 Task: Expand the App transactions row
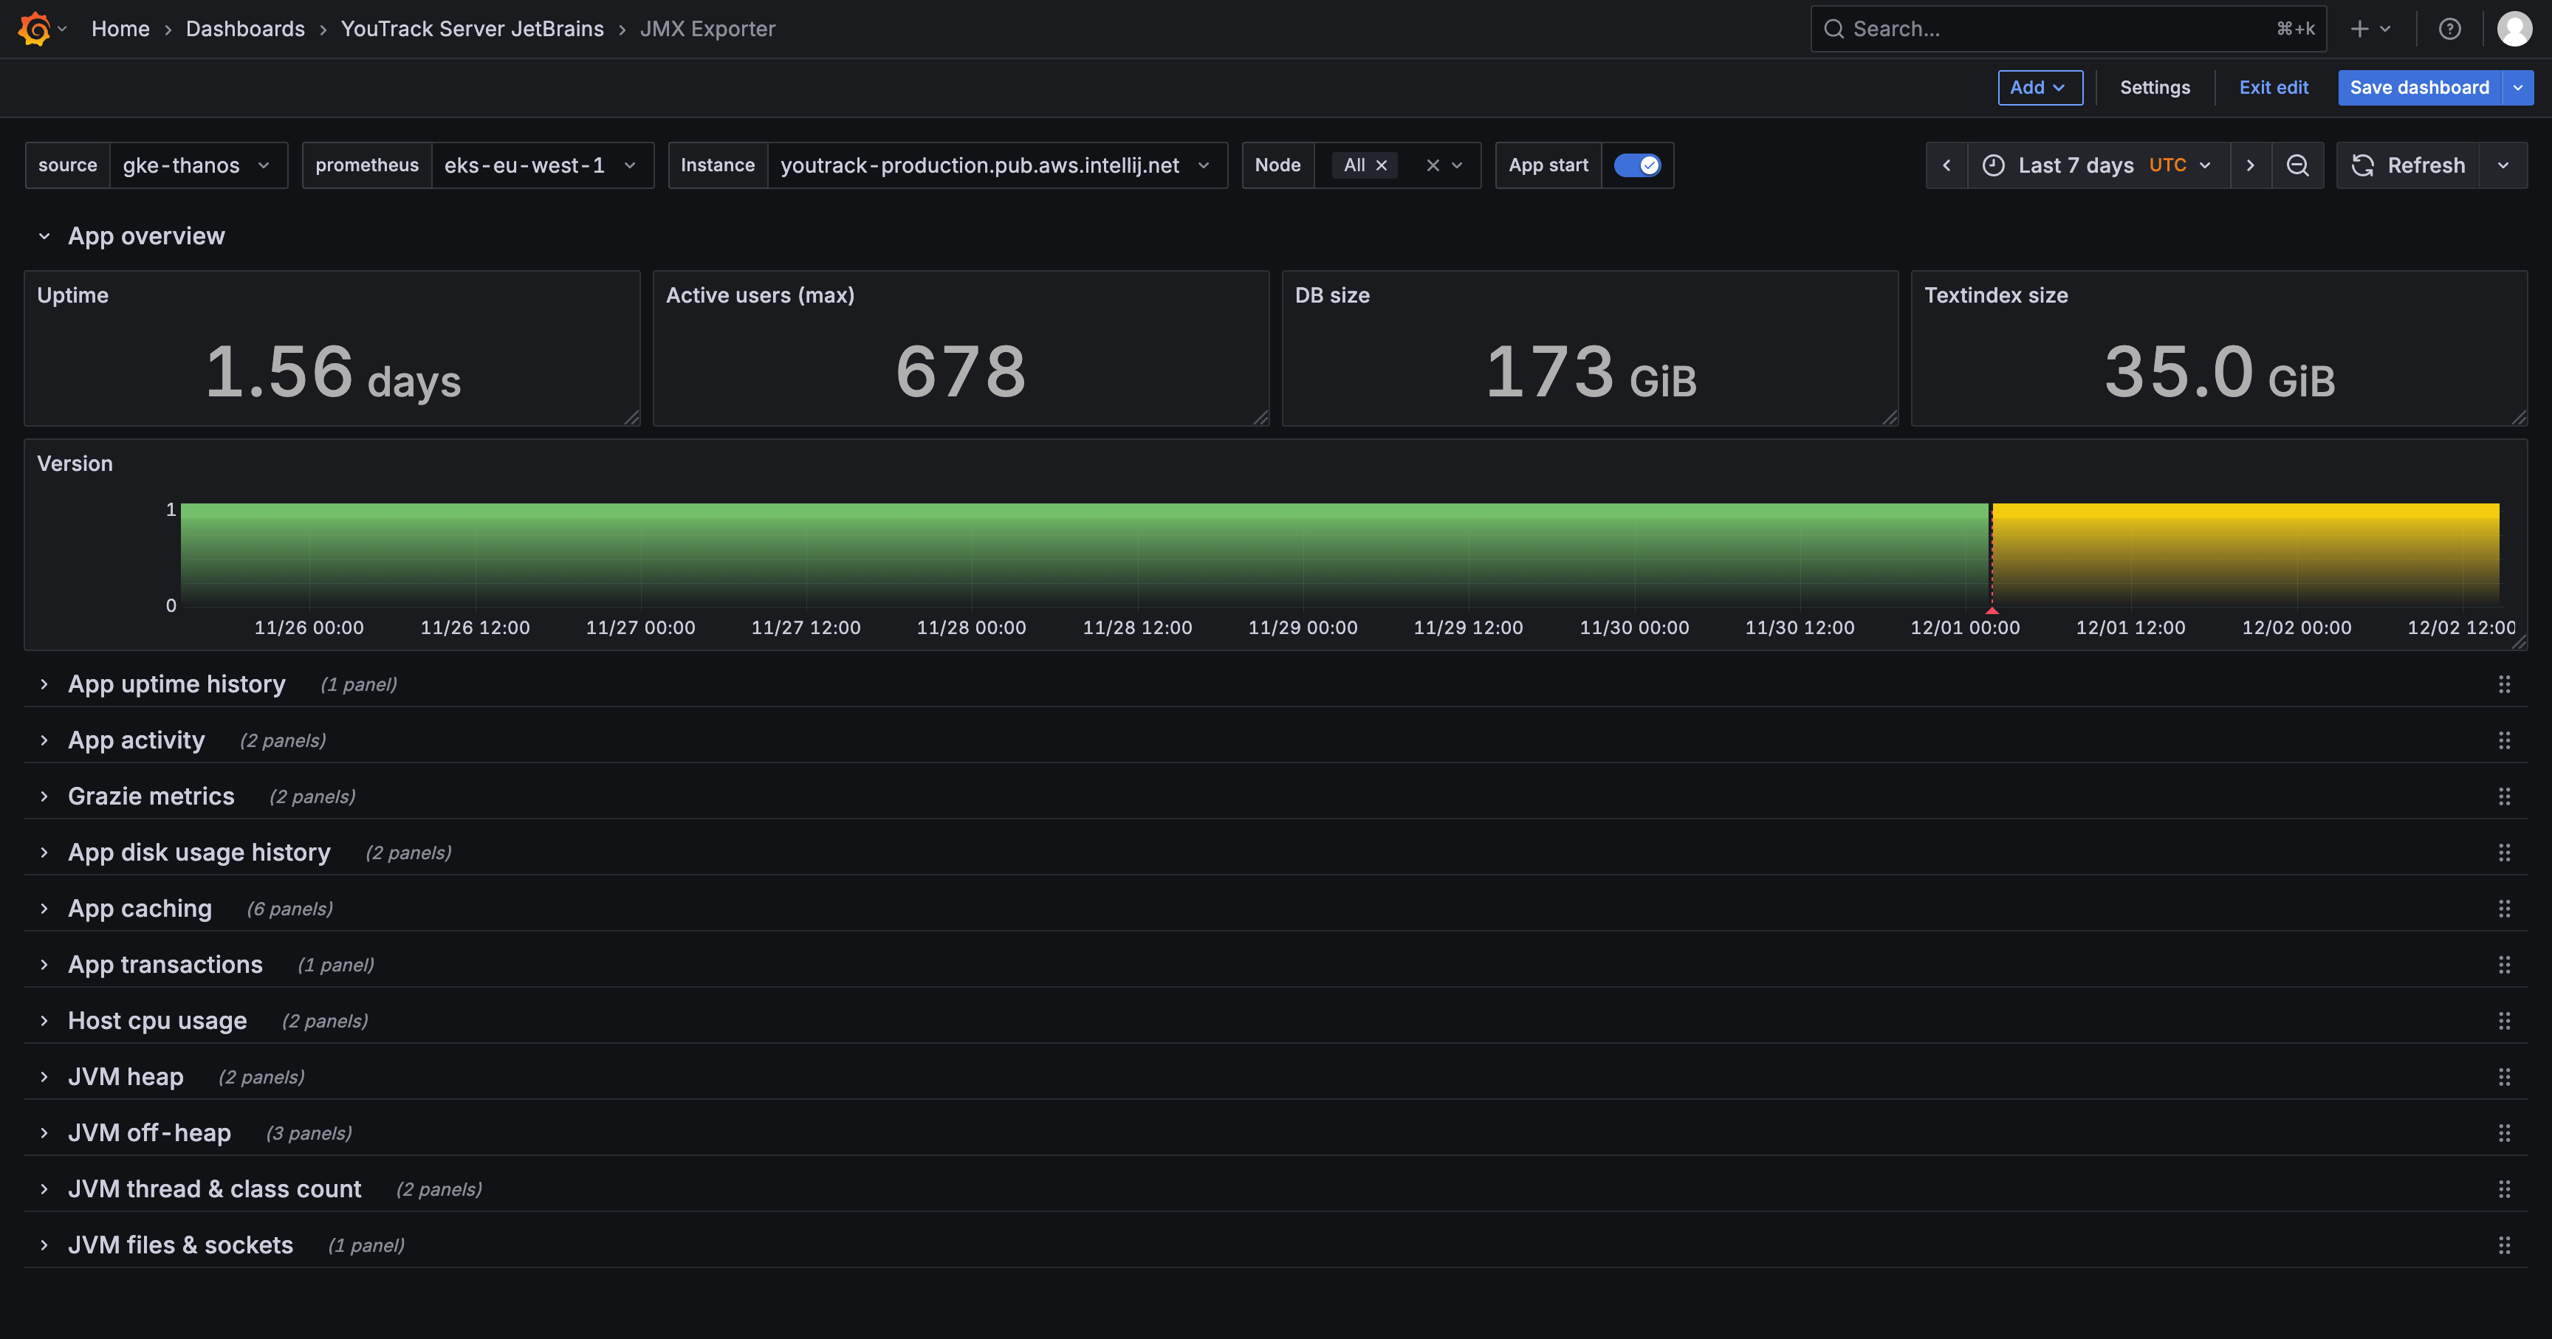(44, 965)
